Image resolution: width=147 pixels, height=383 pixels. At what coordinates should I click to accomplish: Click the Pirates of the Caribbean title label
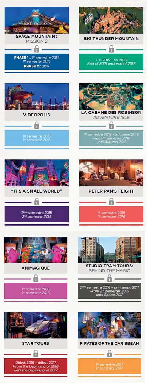110,343
